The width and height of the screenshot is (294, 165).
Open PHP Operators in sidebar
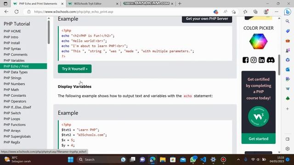pyautogui.click(x=15, y=101)
